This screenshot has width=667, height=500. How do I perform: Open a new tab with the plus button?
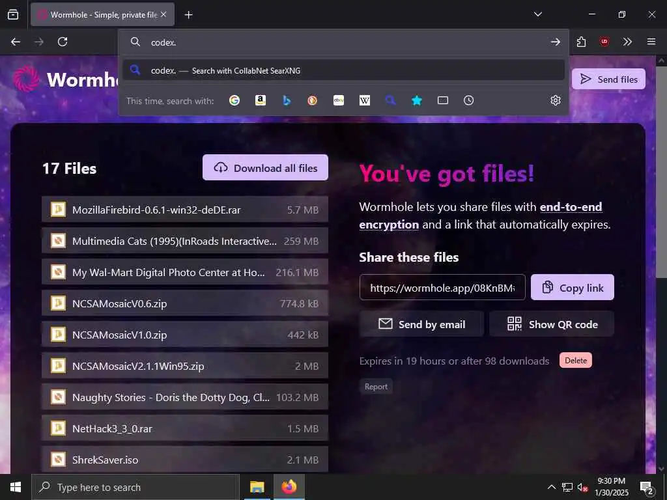tap(188, 15)
